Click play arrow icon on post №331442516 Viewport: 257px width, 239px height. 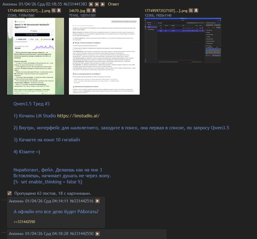(97, 201)
